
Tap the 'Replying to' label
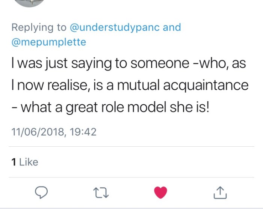click(x=39, y=27)
